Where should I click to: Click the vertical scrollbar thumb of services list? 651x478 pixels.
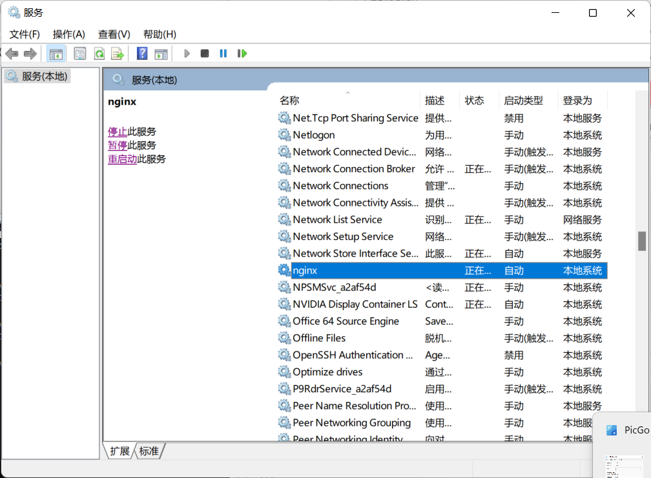click(x=642, y=241)
